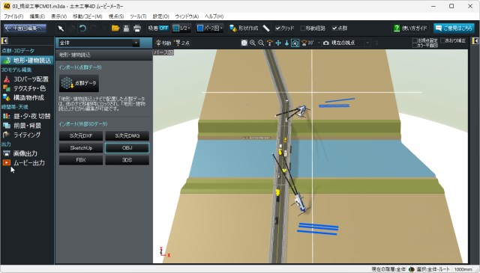Click the OBJ import button
This screenshot has height=273, width=480.
point(127,148)
